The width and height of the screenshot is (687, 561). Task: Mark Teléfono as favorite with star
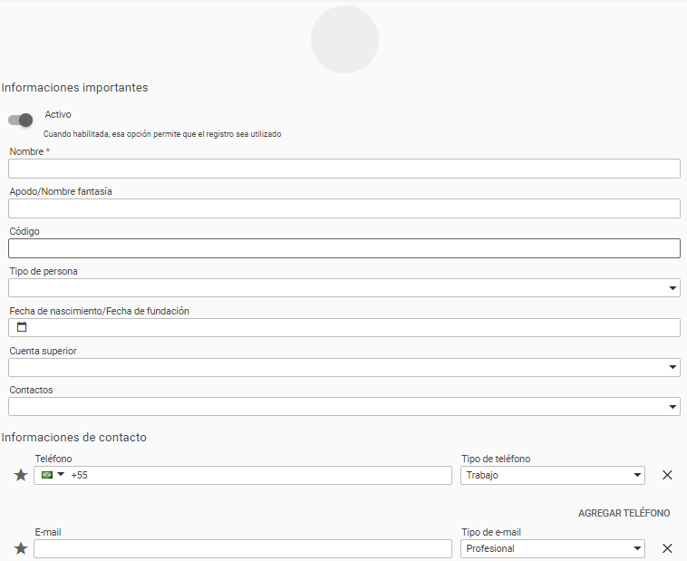point(21,475)
